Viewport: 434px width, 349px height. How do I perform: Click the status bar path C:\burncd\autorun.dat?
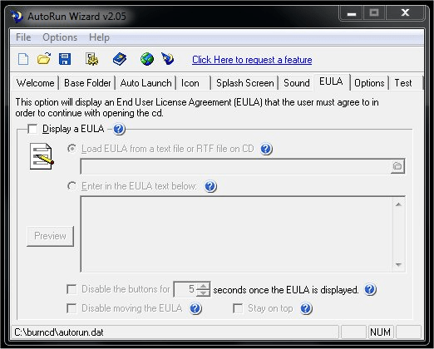click(x=59, y=332)
